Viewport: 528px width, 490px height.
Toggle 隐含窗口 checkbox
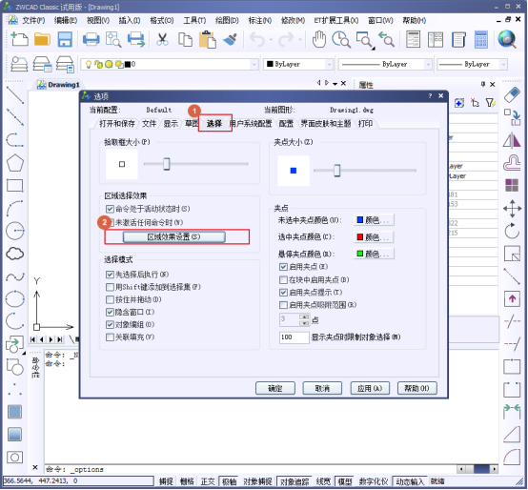pyautogui.click(x=110, y=313)
